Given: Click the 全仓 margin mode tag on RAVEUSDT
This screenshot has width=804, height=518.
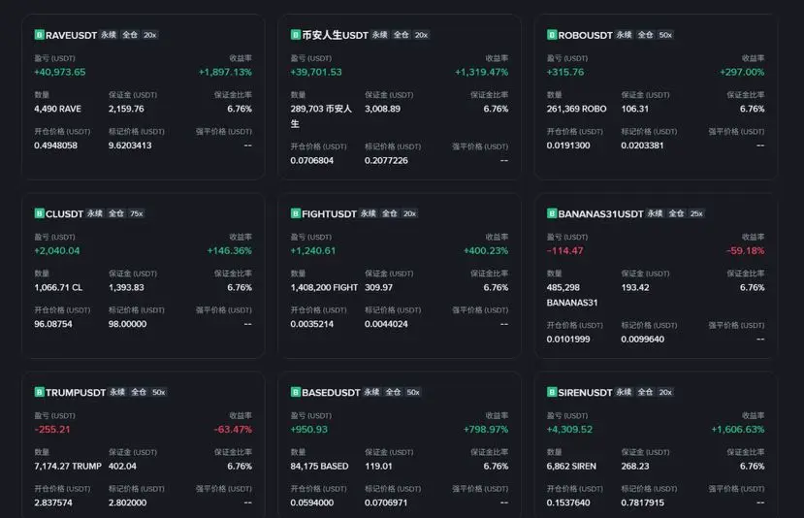Looking at the screenshot, I should [x=130, y=35].
